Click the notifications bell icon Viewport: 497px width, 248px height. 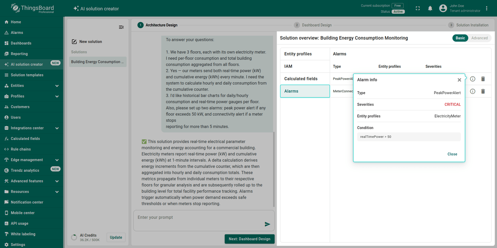(430, 9)
